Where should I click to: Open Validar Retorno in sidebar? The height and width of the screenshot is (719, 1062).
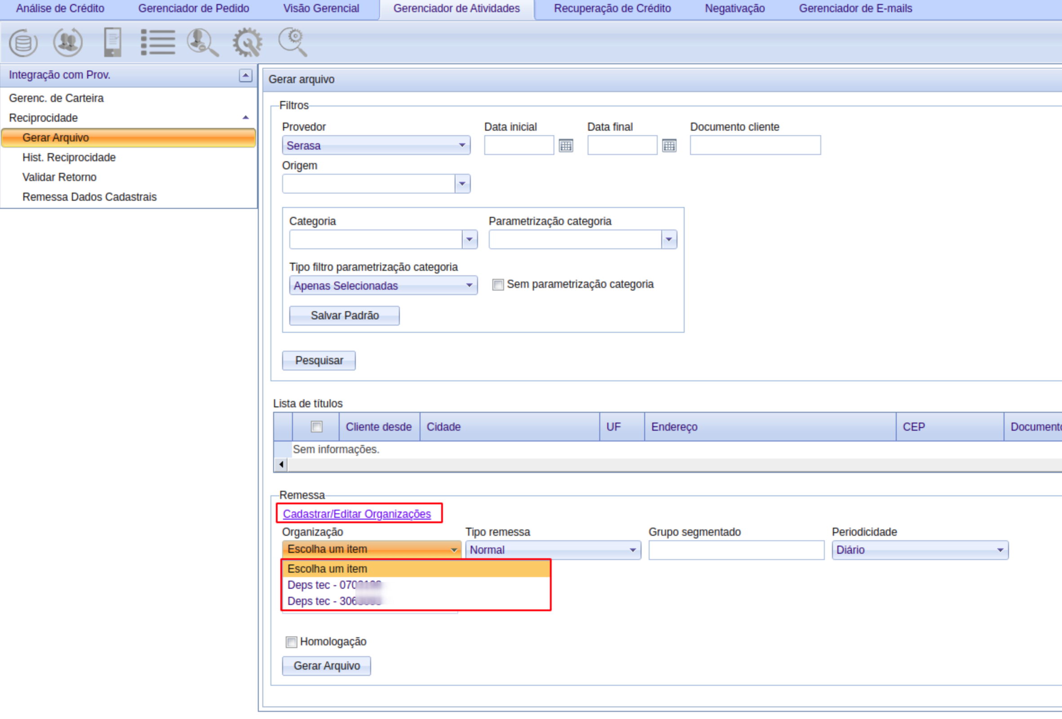pos(59,177)
